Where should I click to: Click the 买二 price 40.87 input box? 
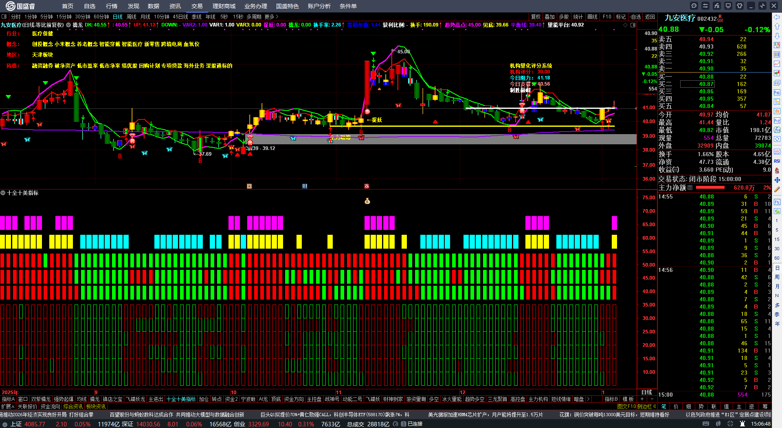click(697, 84)
